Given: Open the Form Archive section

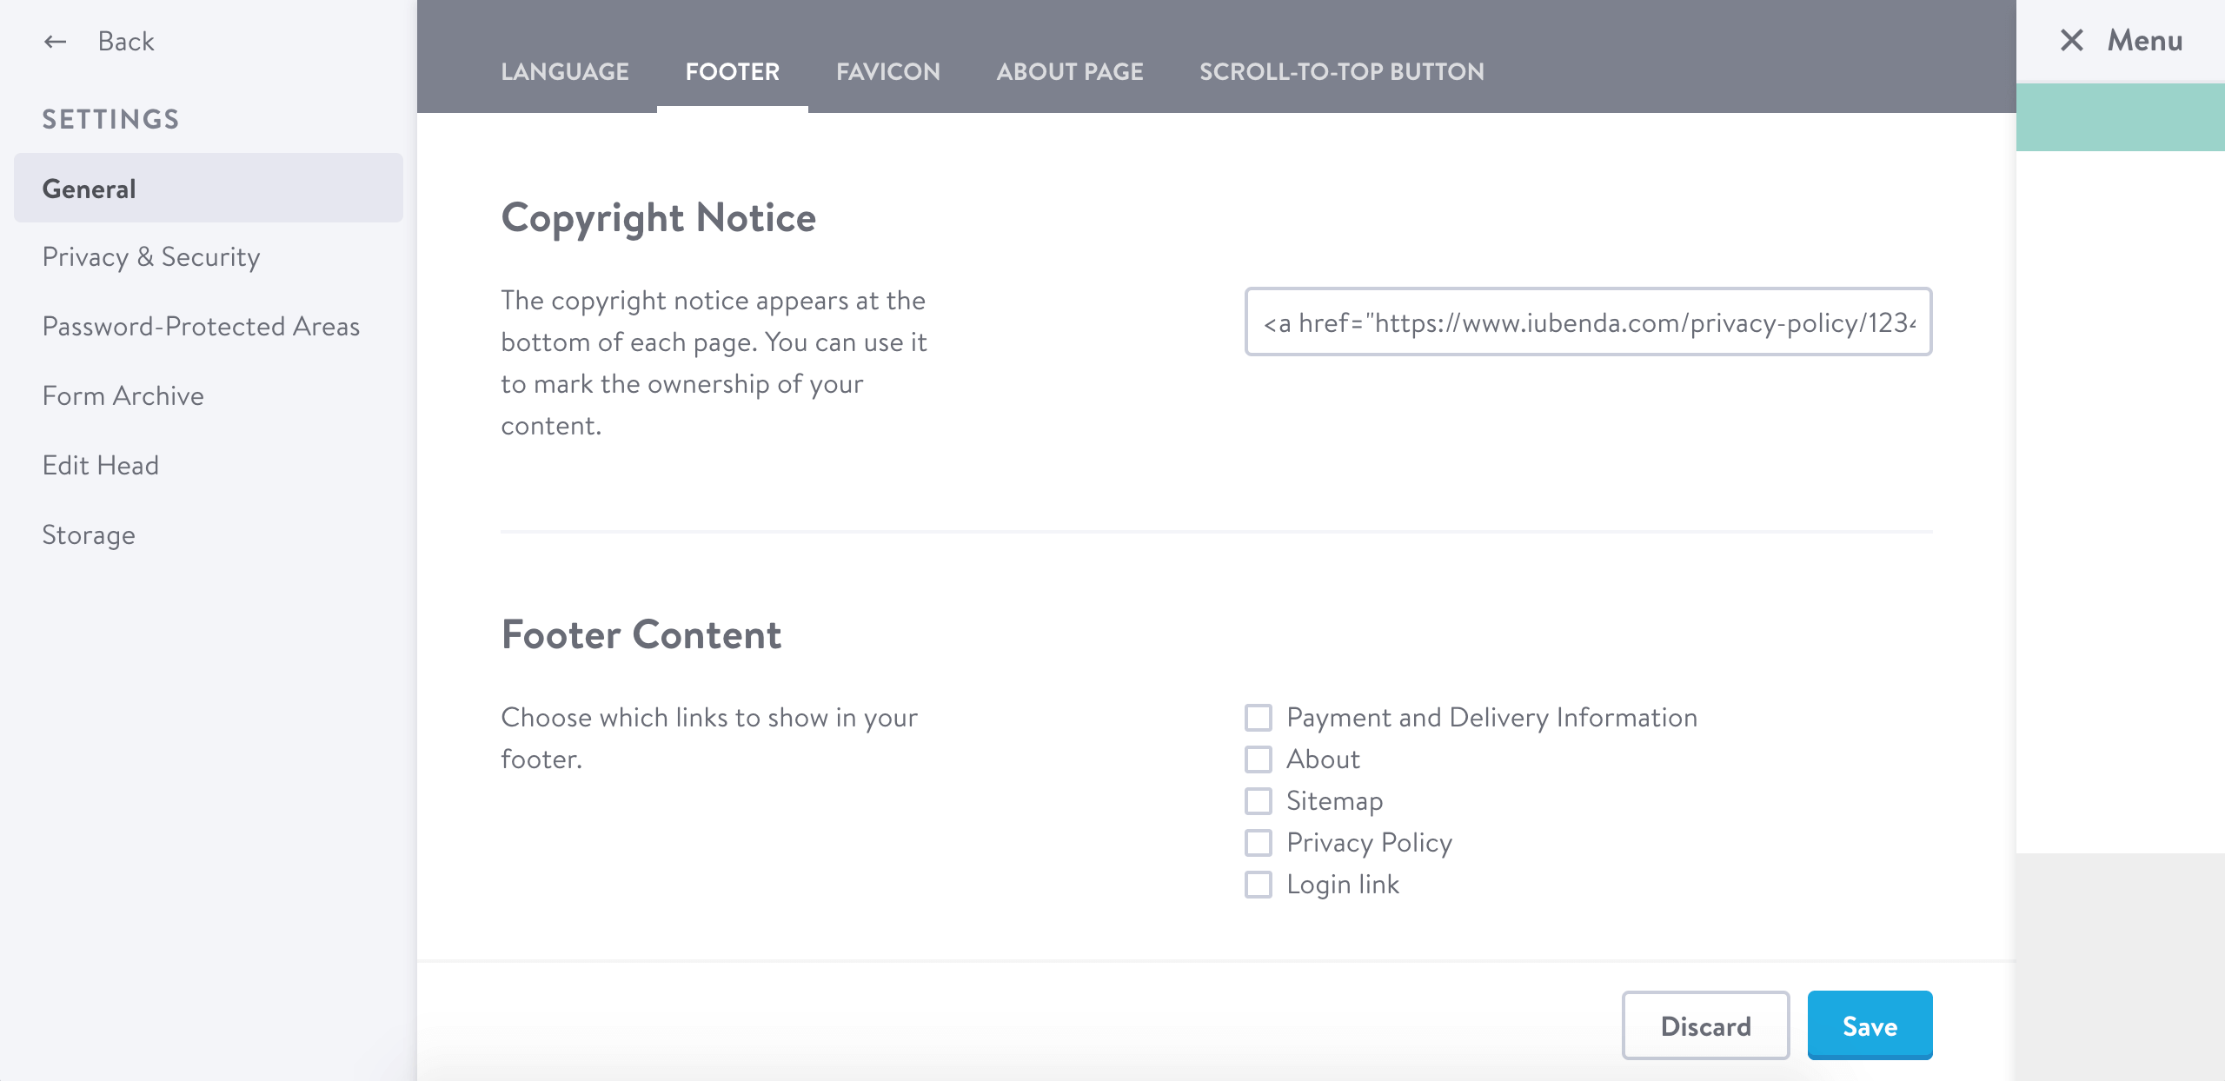Looking at the screenshot, I should pos(123,396).
